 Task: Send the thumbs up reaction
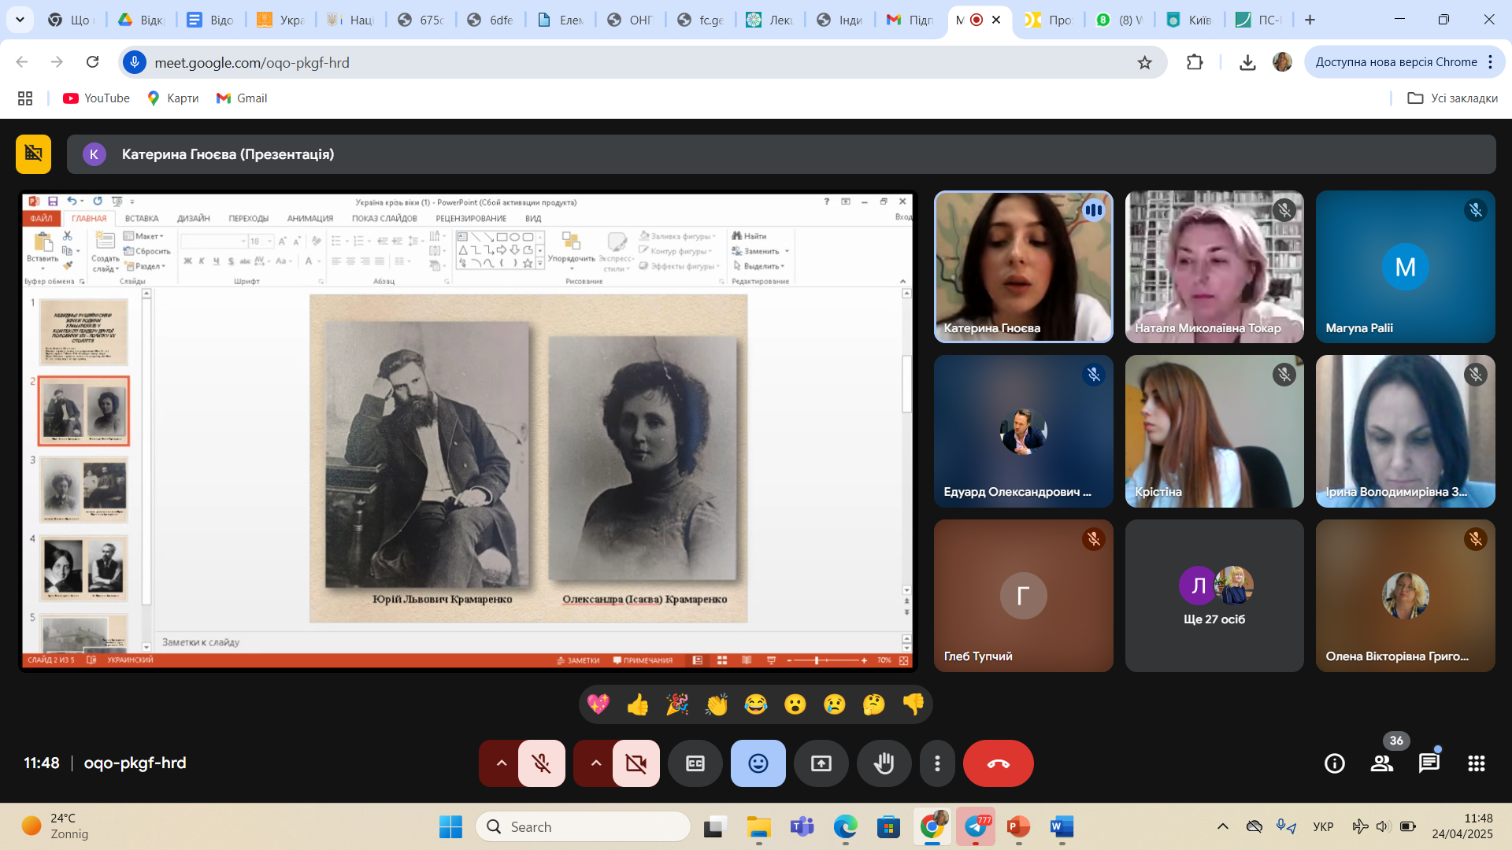pos(637,704)
